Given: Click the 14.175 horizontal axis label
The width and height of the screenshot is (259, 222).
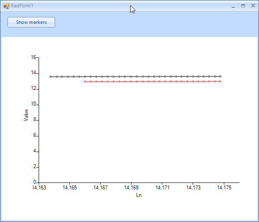Looking at the screenshot, I should pyautogui.click(x=224, y=188).
